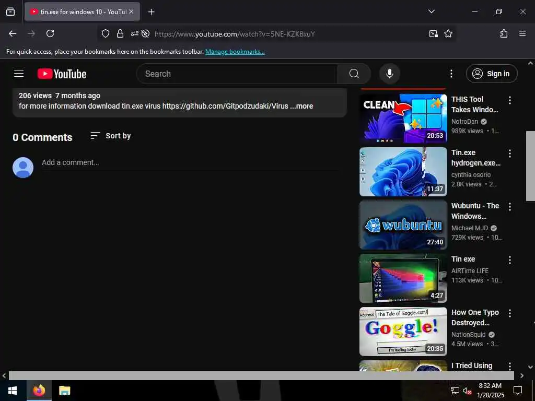The height and width of the screenshot is (401, 535).
Task: Click the blocked autoplay icon in the address bar
Action: pyautogui.click(x=146, y=33)
